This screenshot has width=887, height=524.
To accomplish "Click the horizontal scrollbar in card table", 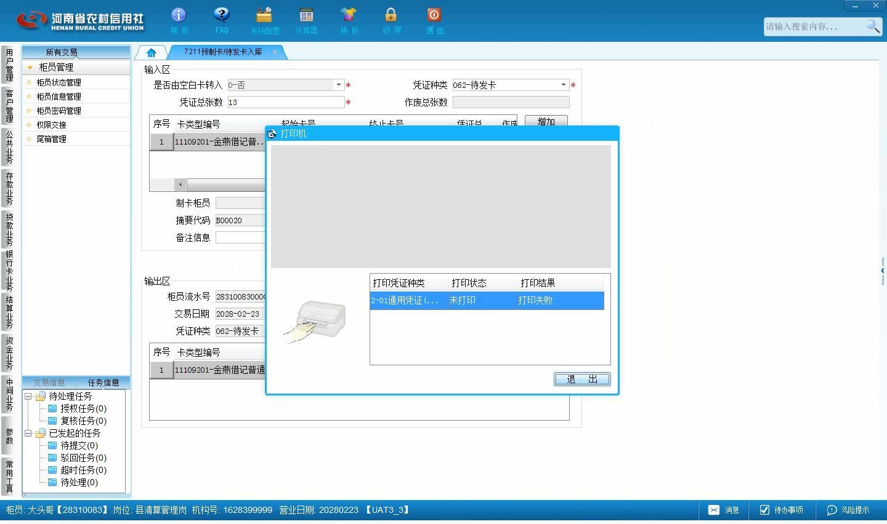I will point(225,184).
